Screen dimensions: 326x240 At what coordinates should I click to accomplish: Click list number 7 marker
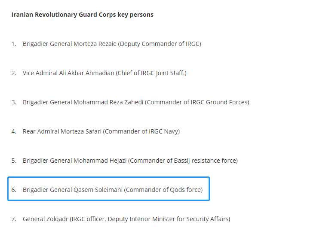pyautogui.click(x=14, y=219)
